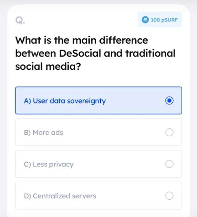Click the middle of option C's card
The width and height of the screenshot is (197, 217).
point(98,164)
